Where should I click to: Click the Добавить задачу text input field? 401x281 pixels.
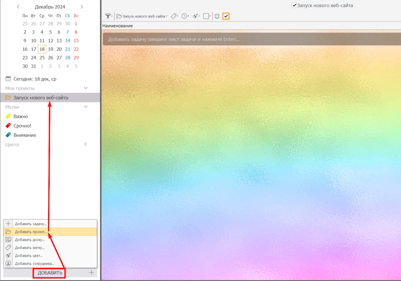251,39
